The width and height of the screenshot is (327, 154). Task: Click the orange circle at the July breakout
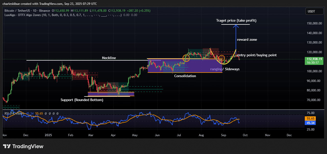(x=186, y=58)
